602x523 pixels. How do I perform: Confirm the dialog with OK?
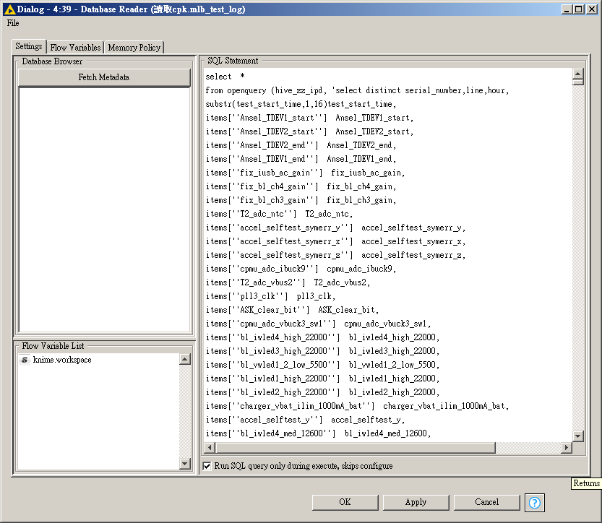tap(345, 502)
